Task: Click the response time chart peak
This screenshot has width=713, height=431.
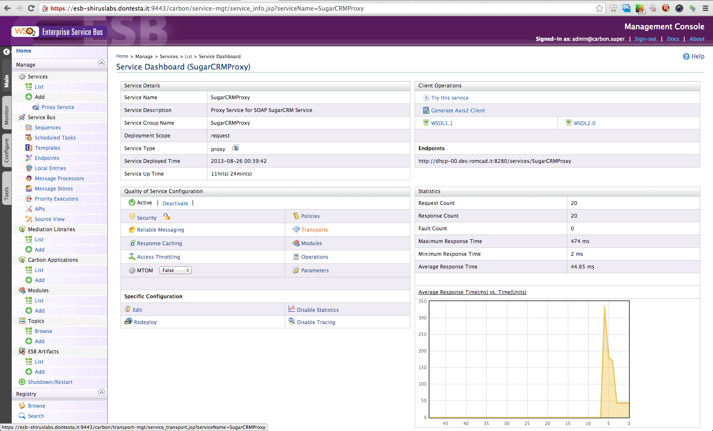Action: click(604, 307)
